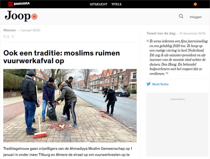This screenshot has width=210, height=159.
Task: Click the fireworks cleanup photo
Action: point(70,106)
